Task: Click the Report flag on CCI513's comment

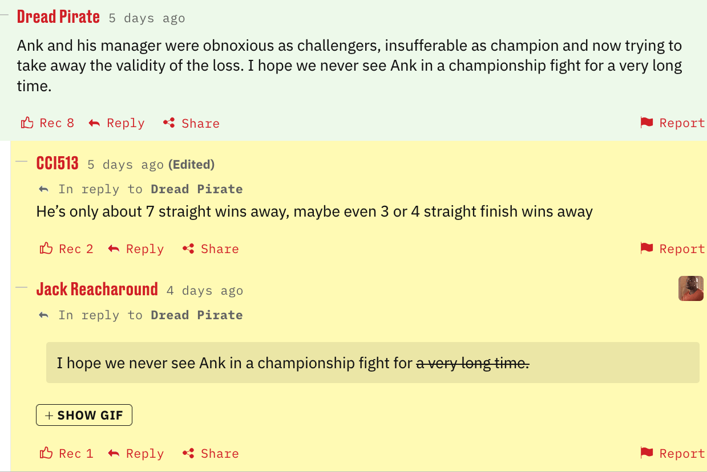Action: pos(647,249)
